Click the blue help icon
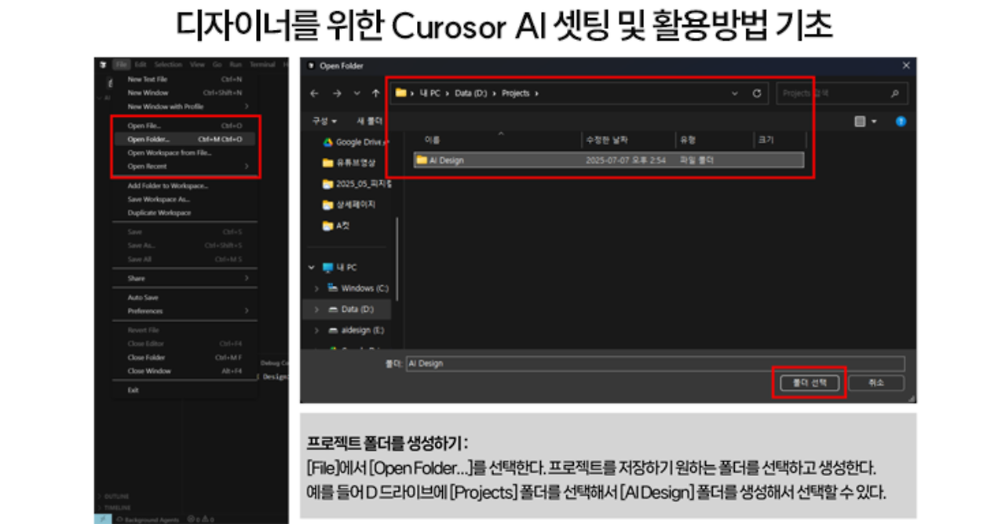 tap(901, 121)
